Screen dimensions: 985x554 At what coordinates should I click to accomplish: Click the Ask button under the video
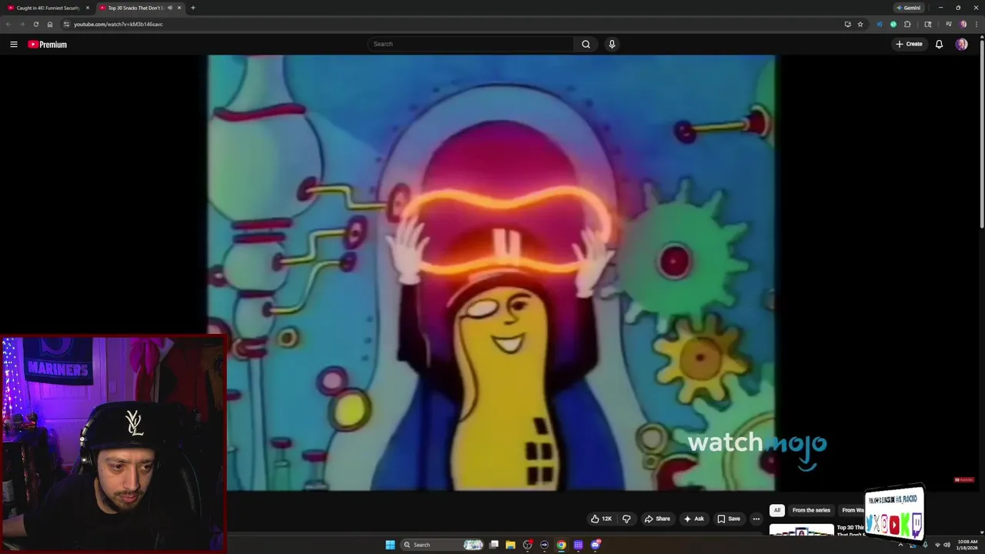(x=693, y=519)
